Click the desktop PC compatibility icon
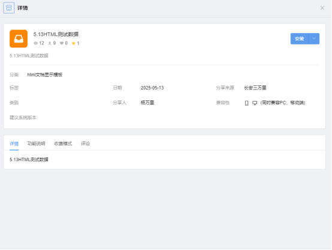332x250 pixels. pyautogui.click(x=255, y=103)
